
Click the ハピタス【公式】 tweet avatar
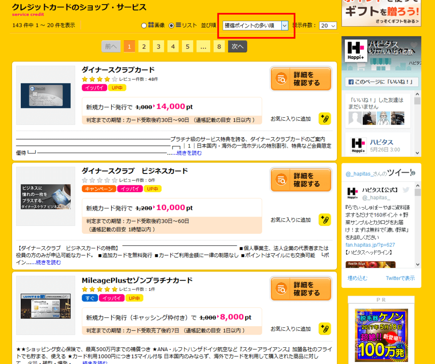(352, 193)
